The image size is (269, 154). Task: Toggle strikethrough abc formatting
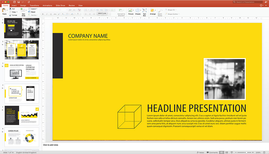coord(55,14)
